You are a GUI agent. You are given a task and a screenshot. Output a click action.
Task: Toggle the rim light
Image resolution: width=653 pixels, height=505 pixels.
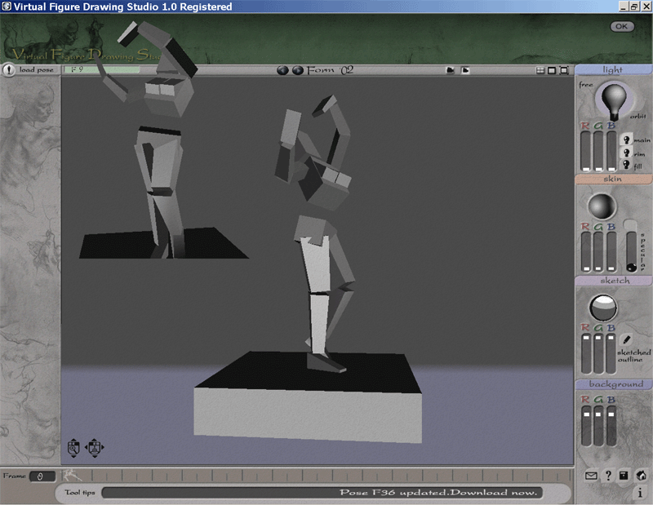(x=626, y=153)
